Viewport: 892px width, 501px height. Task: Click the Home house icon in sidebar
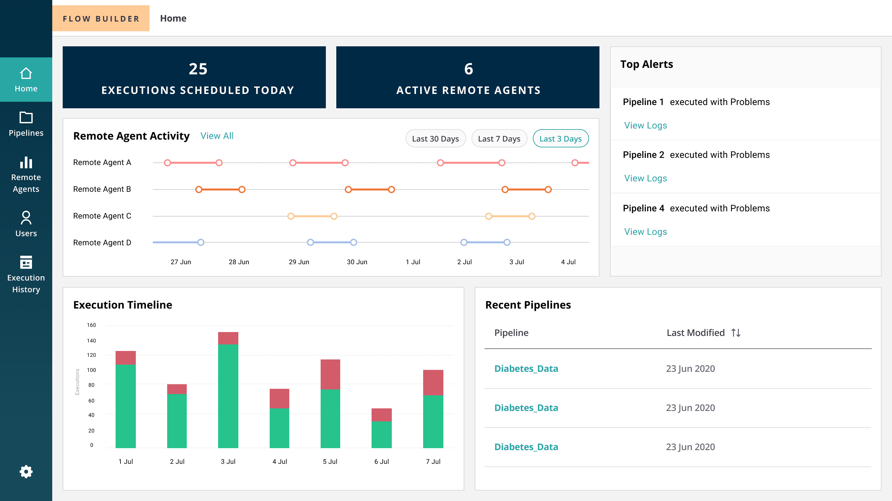click(x=26, y=73)
